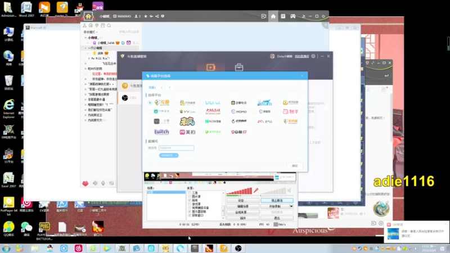Open the live-stream tab icon in Douyu manager

210,67
